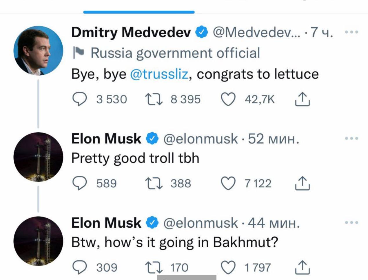Retweet the 'Pretty good troll tbh' tweet
This screenshot has width=368, height=280.
(154, 184)
